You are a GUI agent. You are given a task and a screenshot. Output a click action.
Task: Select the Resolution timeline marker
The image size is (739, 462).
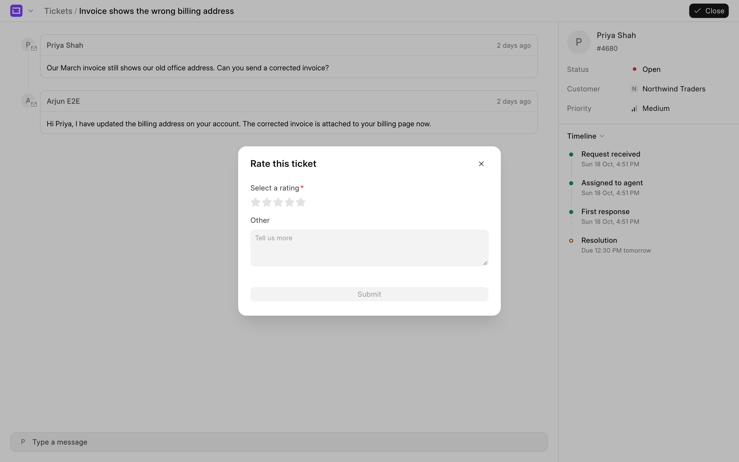(571, 240)
